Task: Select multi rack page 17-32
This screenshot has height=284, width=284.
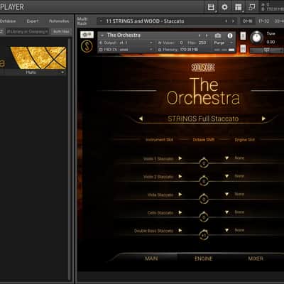Action: [x=263, y=21]
